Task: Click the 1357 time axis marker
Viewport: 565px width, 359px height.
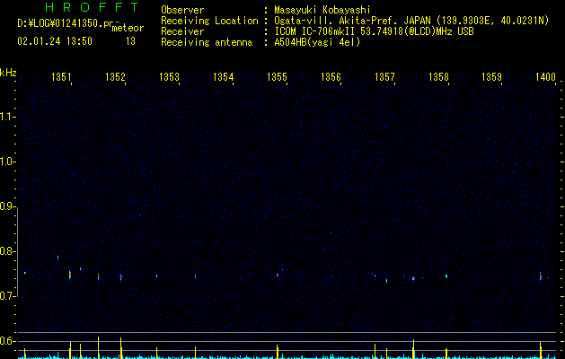Action: click(384, 76)
